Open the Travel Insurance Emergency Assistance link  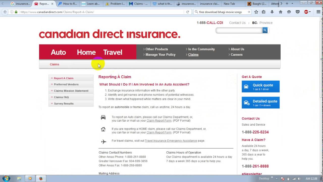171,141
